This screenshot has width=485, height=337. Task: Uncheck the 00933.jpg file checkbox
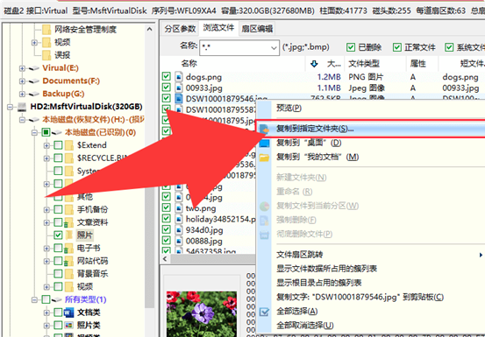click(x=167, y=88)
